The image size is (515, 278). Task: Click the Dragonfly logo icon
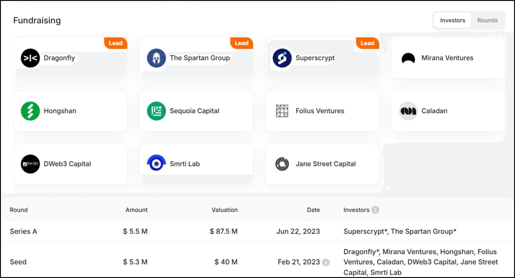[x=30, y=58]
